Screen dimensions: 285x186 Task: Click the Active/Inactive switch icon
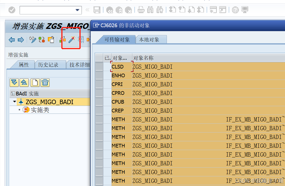pos(42,40)
